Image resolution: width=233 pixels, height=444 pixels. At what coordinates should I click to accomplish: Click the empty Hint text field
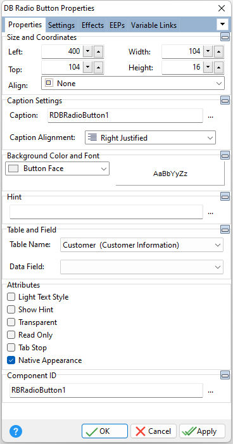[106, 212]
